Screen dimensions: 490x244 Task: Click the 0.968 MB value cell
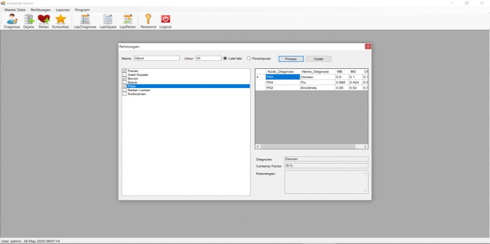[341, 83]
